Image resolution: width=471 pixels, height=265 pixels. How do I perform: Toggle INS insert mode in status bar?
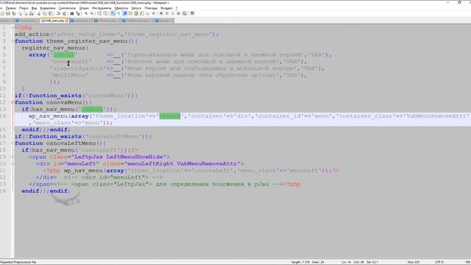(x=469, y=262)
